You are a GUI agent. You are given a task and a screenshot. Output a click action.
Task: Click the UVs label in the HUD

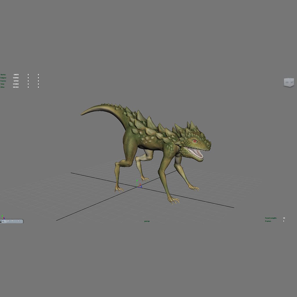click(3, 87)
